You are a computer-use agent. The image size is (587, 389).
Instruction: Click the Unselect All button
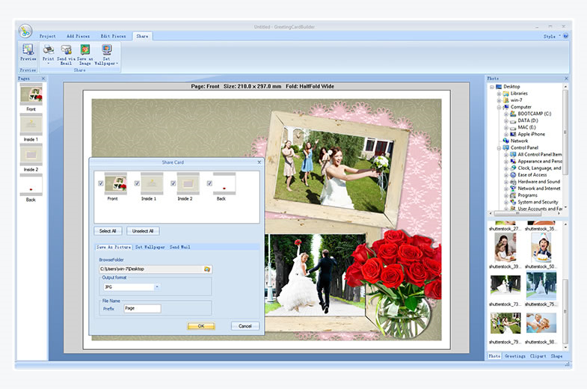point(143,231)
